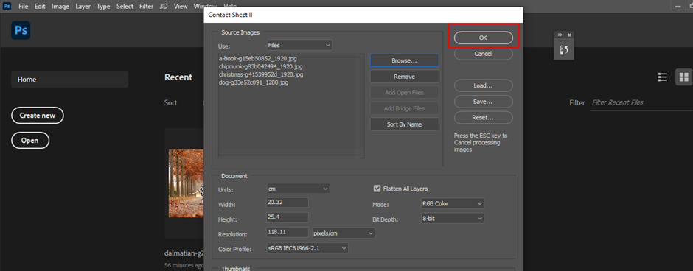Screen dimensions: 693x271
Task: Close the small floating panel
Action: pos(569,35)
